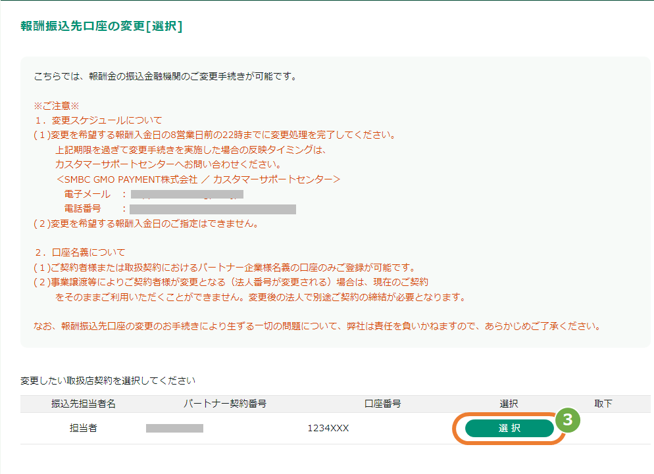Select the 担当者 cell in table row

click(84, 428)
